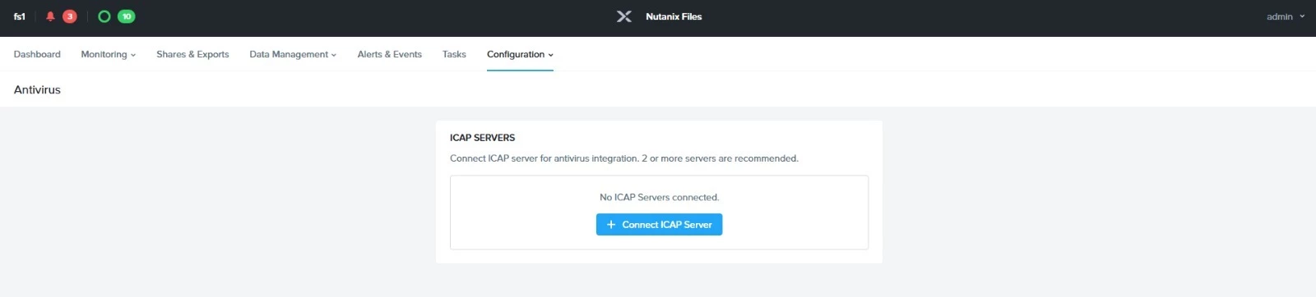Open the red alert count badge showing 3

(x=70, y=16)
